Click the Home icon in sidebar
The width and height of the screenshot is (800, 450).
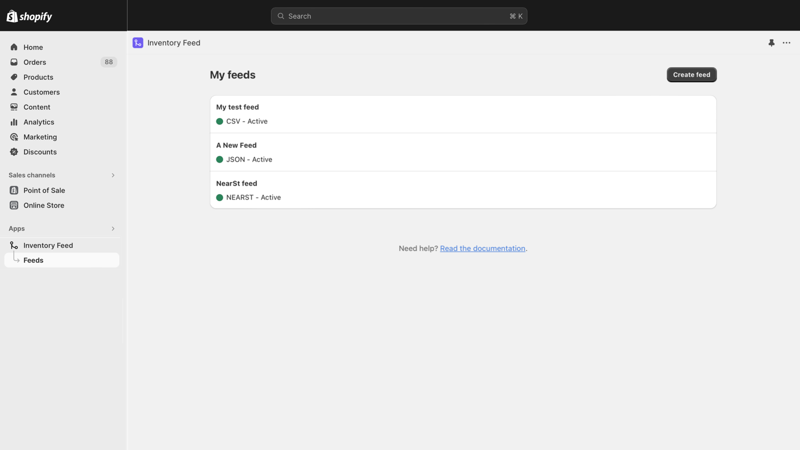(x=14, y=47)
